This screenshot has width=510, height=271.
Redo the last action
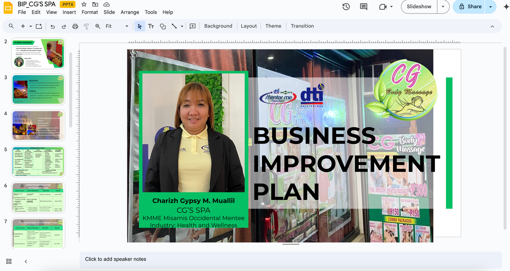[64, 26]
